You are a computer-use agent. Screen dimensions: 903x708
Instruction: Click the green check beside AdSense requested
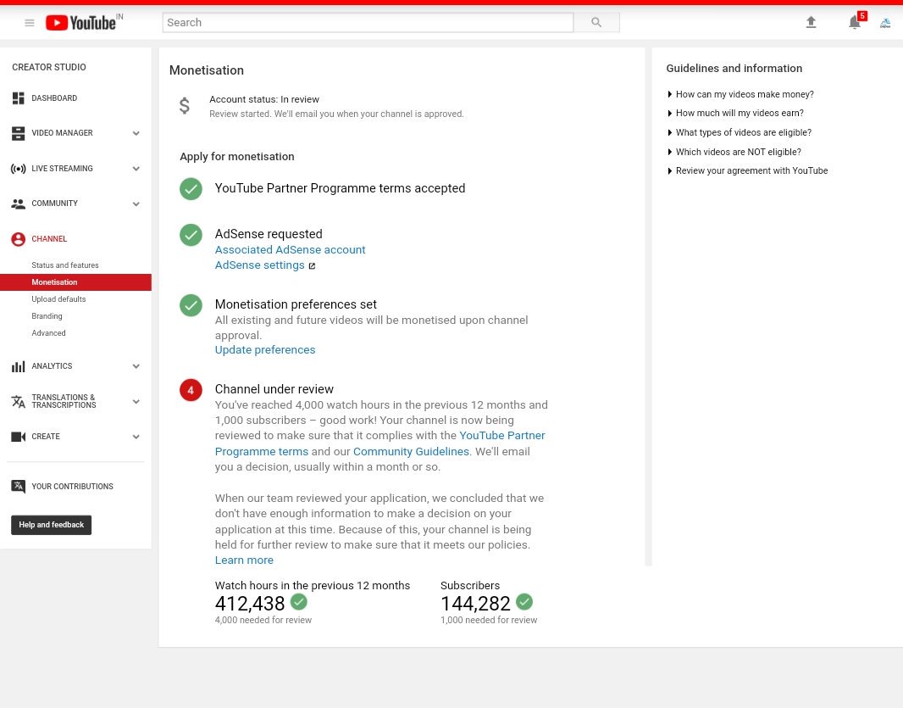tap(191, 235)
